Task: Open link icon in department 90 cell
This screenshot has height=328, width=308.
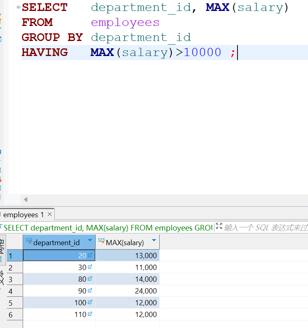Action: [90, 291]
